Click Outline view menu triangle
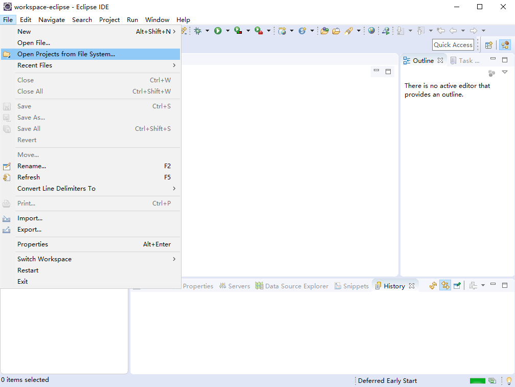This screenshot has width=515, height=387. pos(505,72)
